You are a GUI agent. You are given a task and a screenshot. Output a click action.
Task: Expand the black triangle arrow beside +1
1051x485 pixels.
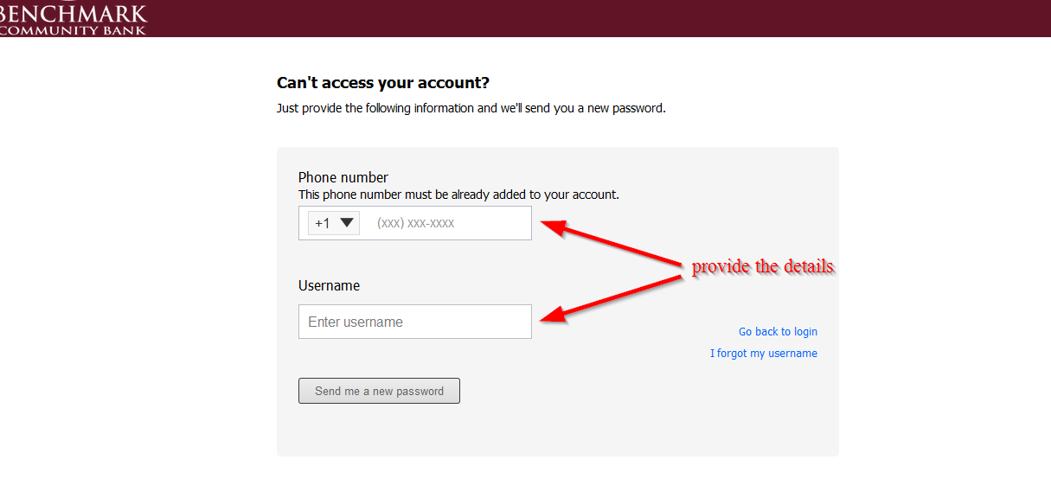click(x=347, y=222)
